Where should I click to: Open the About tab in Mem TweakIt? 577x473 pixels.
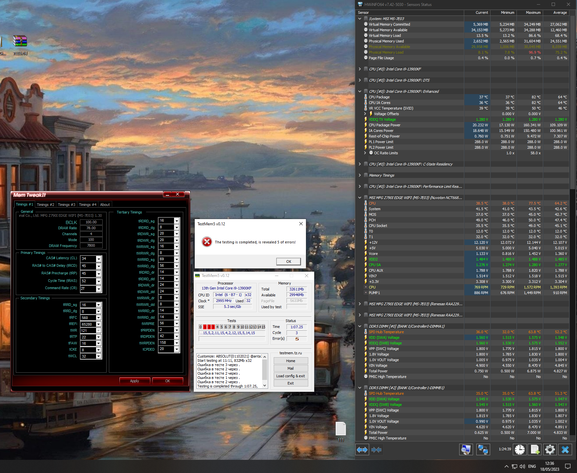[105, 205]
